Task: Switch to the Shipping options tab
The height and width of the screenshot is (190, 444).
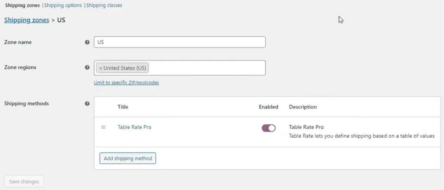Action: [63, 5]
